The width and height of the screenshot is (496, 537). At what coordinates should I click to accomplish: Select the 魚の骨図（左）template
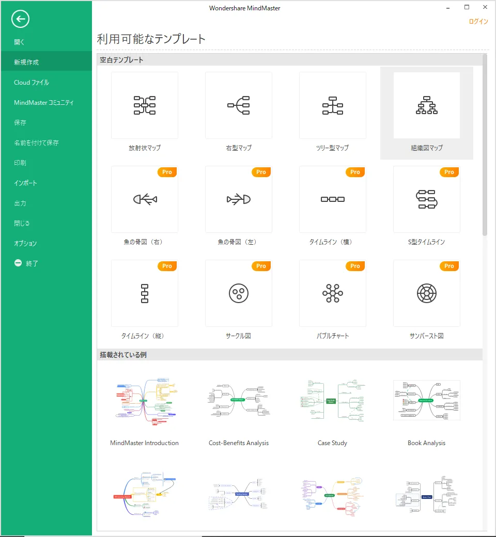[x=239, y=199]
